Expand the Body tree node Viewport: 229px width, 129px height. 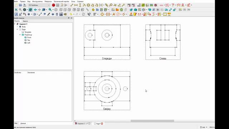(x=17, y=27)
